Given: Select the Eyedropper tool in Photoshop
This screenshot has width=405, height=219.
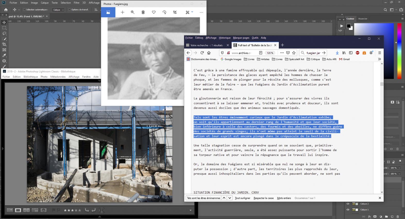Looking at the screenshot, I should (4, 55).
